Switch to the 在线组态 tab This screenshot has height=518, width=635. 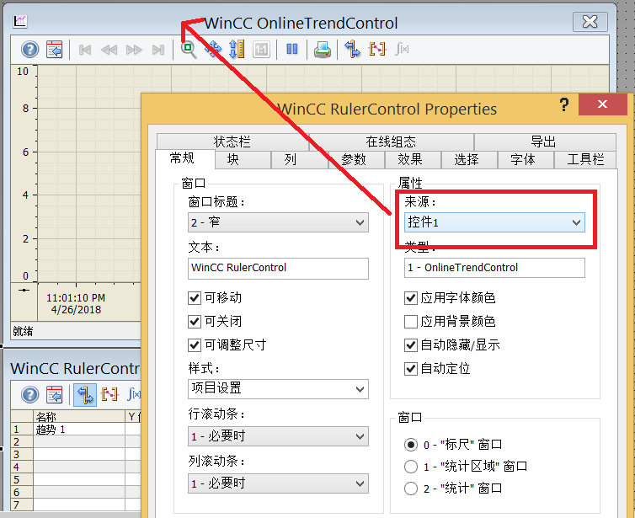(392, 142)
